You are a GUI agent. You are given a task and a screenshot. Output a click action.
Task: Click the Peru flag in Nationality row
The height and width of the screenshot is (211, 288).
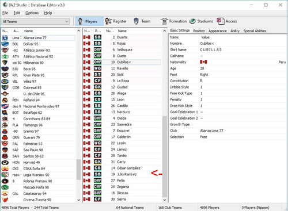click(203, 62)
